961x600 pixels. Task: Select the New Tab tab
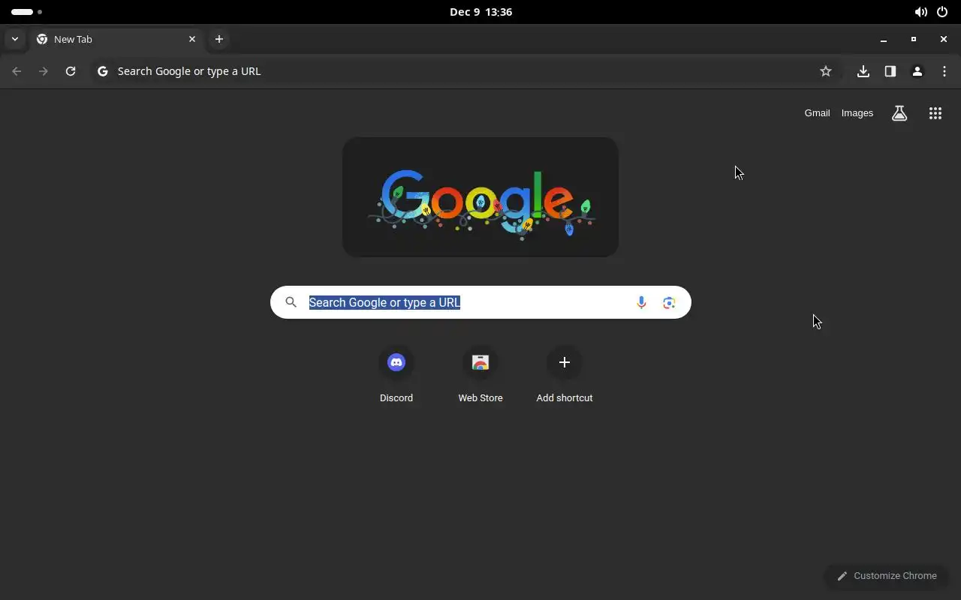coord(116,39)
